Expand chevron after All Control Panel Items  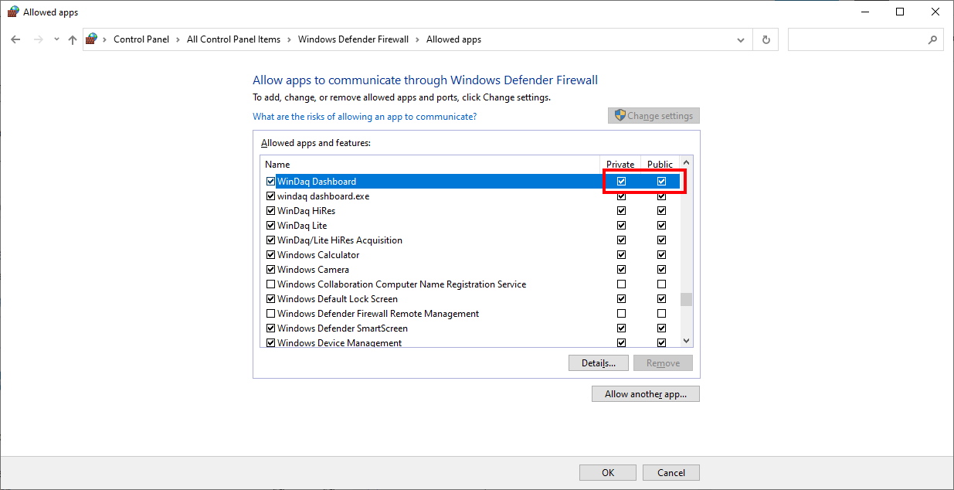289,39
